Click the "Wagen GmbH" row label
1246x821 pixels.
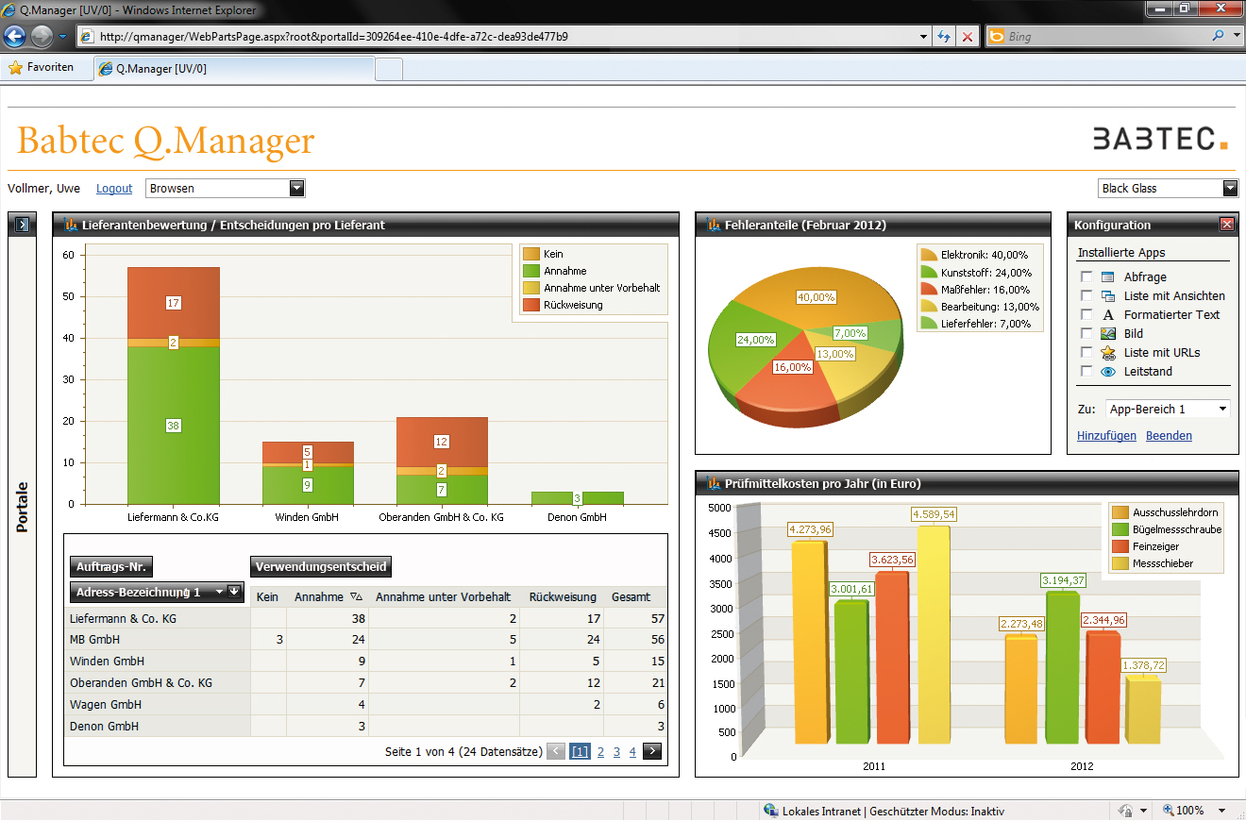(106, 705)
